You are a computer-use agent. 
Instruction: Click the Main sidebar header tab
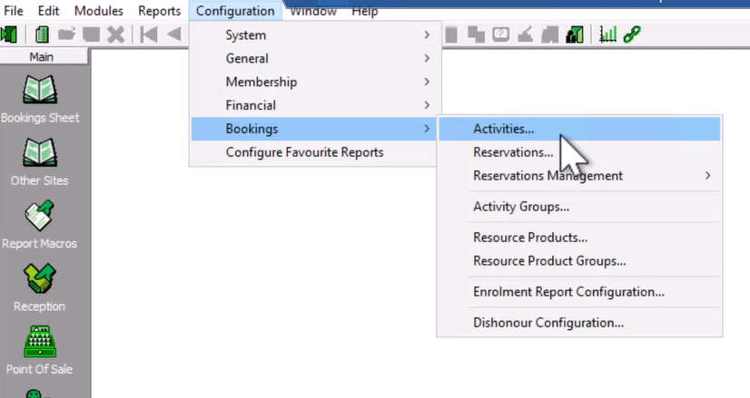tap(42, 57)
